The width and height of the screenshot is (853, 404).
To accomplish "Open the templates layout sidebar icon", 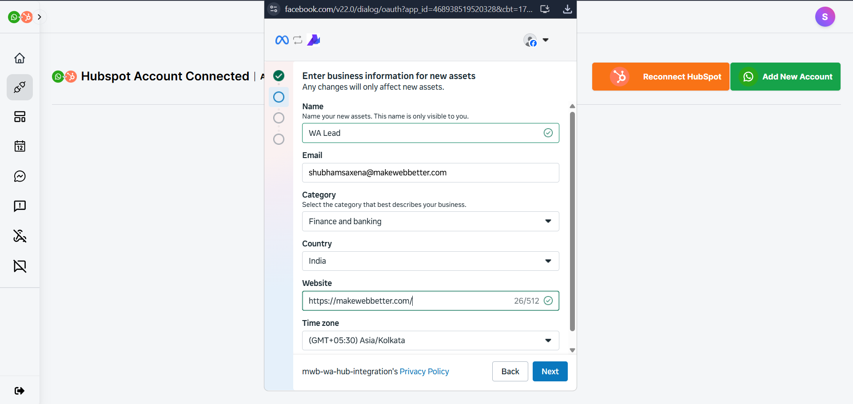I will coord(20,117).
